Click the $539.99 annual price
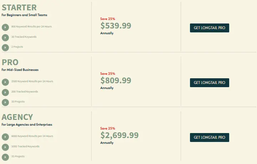This screenshot has width=257, height=164. click(116, 26)
